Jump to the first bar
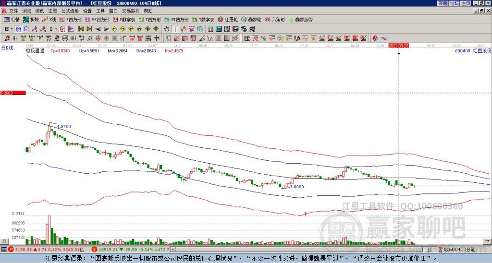The width and height of the screenshot is (492, 263). (81, 29)
